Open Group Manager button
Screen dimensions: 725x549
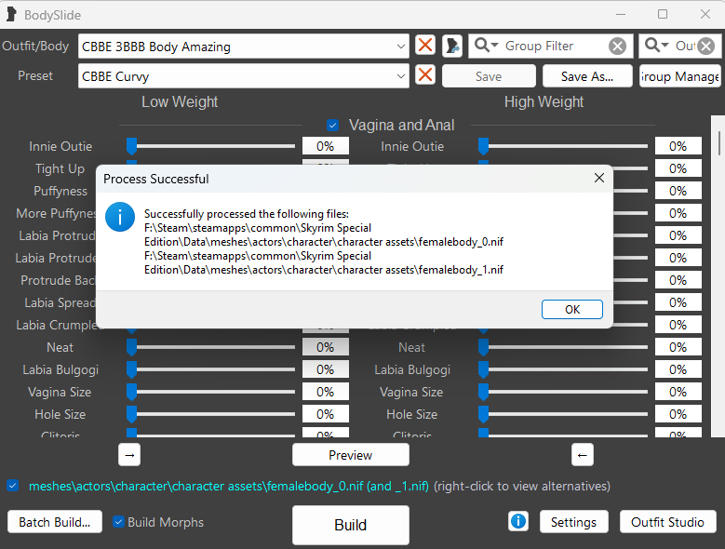click(679, 76)
